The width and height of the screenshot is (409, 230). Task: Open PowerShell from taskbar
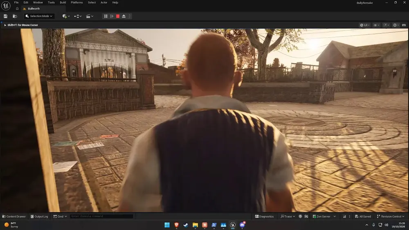(x=214, y=225)
